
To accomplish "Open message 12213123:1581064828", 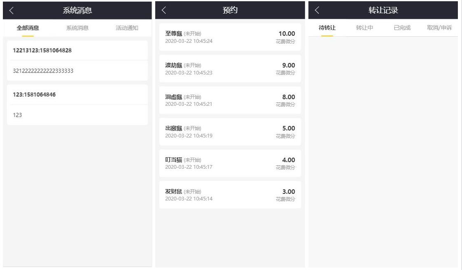I will coord(77,50).
